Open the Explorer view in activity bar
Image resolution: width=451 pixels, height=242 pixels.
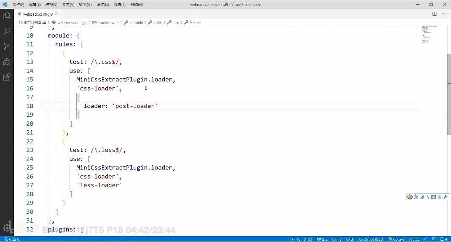tap(7, 16)
